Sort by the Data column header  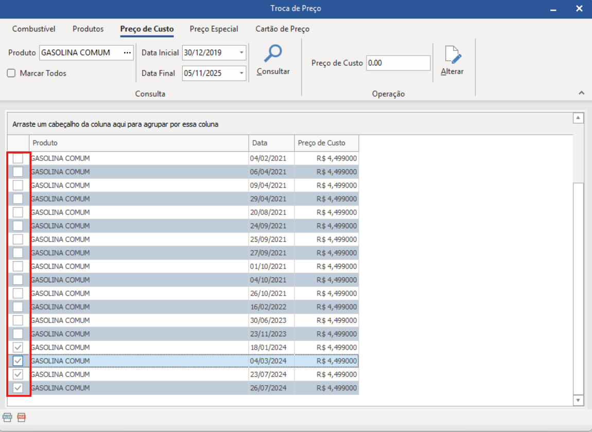271,143
